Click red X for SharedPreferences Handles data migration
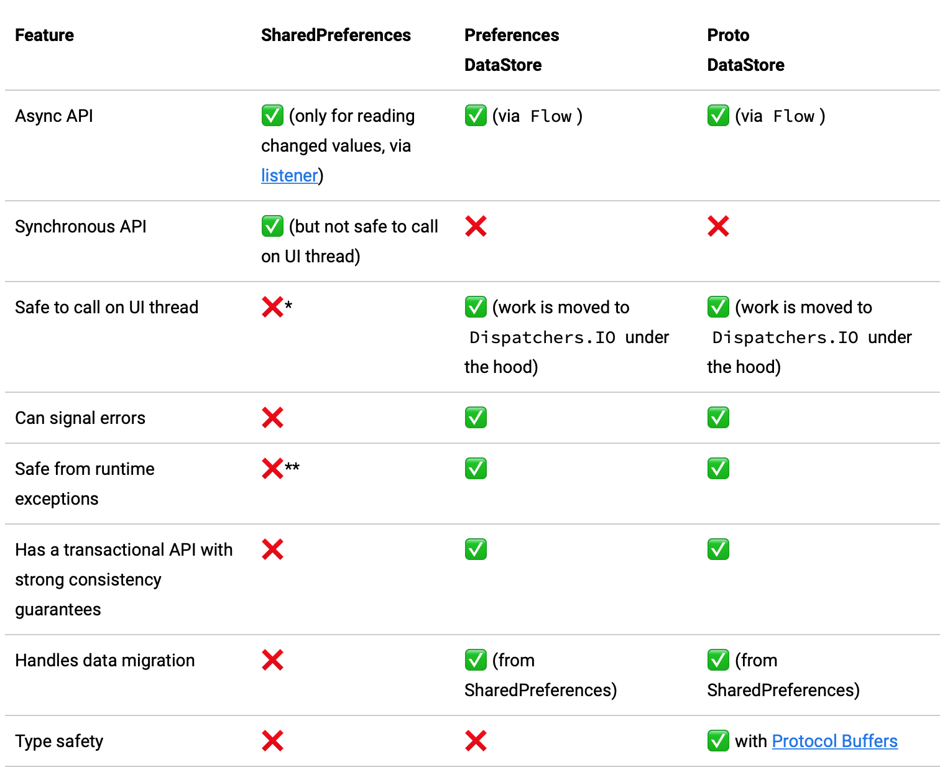Viewport: 945px width, 767px height. 272,660
